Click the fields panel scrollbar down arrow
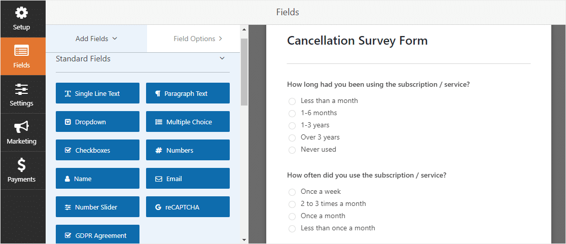This screenshot has width=566, height=244. pyautogui.click(x=244, y=239)
